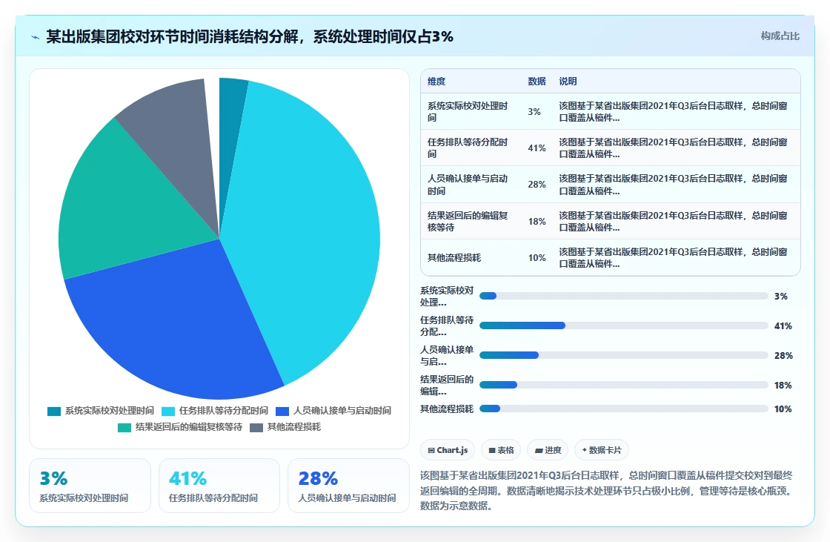Open the 3% 系统实际校对处理时间 data card
This screenshot has height=542, width=830.
pyautogui.click(x=90, y=486)
